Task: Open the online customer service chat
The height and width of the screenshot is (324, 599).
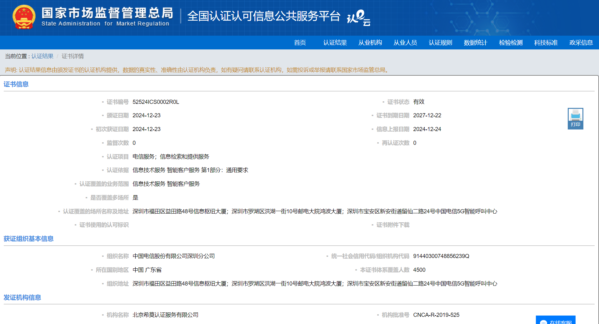Action: 556,321
